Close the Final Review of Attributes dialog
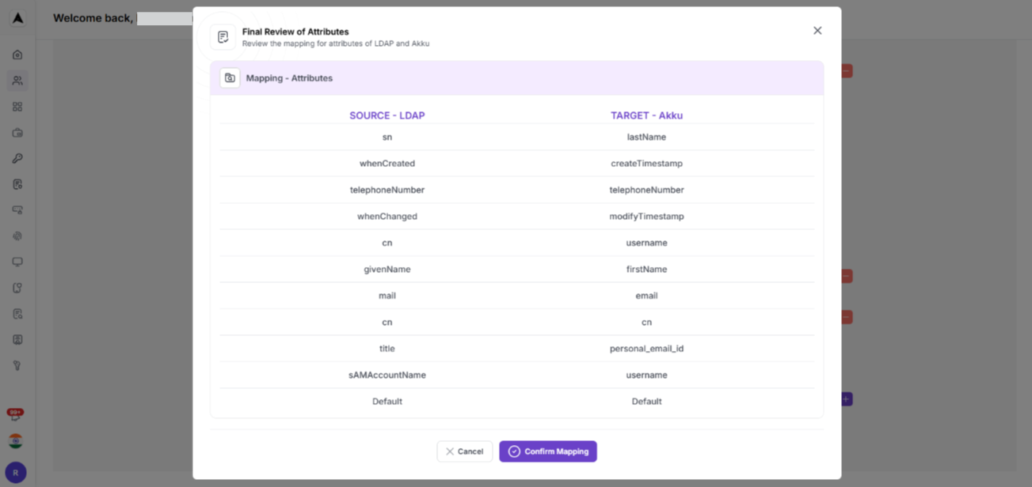The width and height of the screenshot is (1032, 487). pyautogui.click(x=817, y=30)
